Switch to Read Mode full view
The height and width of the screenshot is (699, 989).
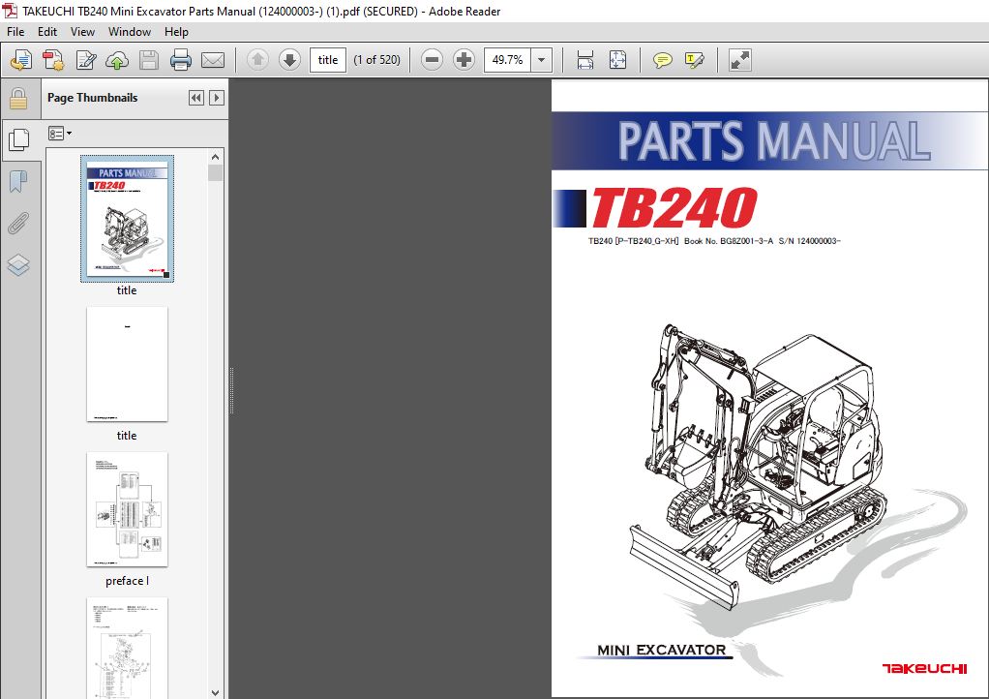740,60
